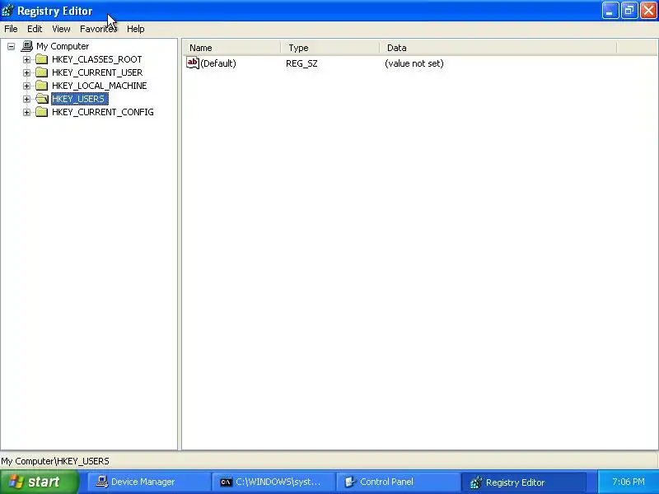The height and width of the screenshot is (494, 659).
Task: Select the HKEY_LOCAL_MACHINE label
Action: [99, 86]
